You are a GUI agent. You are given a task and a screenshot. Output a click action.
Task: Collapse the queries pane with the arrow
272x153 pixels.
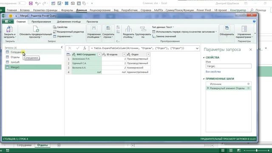62,47
